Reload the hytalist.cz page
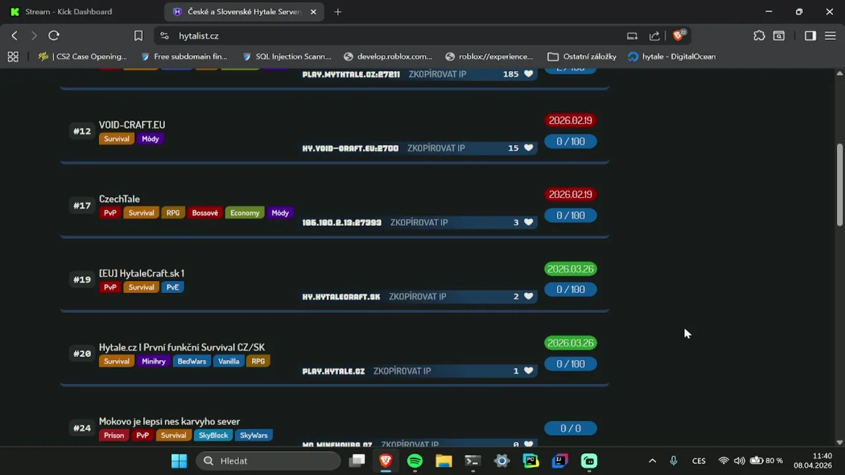 (54, 36)
